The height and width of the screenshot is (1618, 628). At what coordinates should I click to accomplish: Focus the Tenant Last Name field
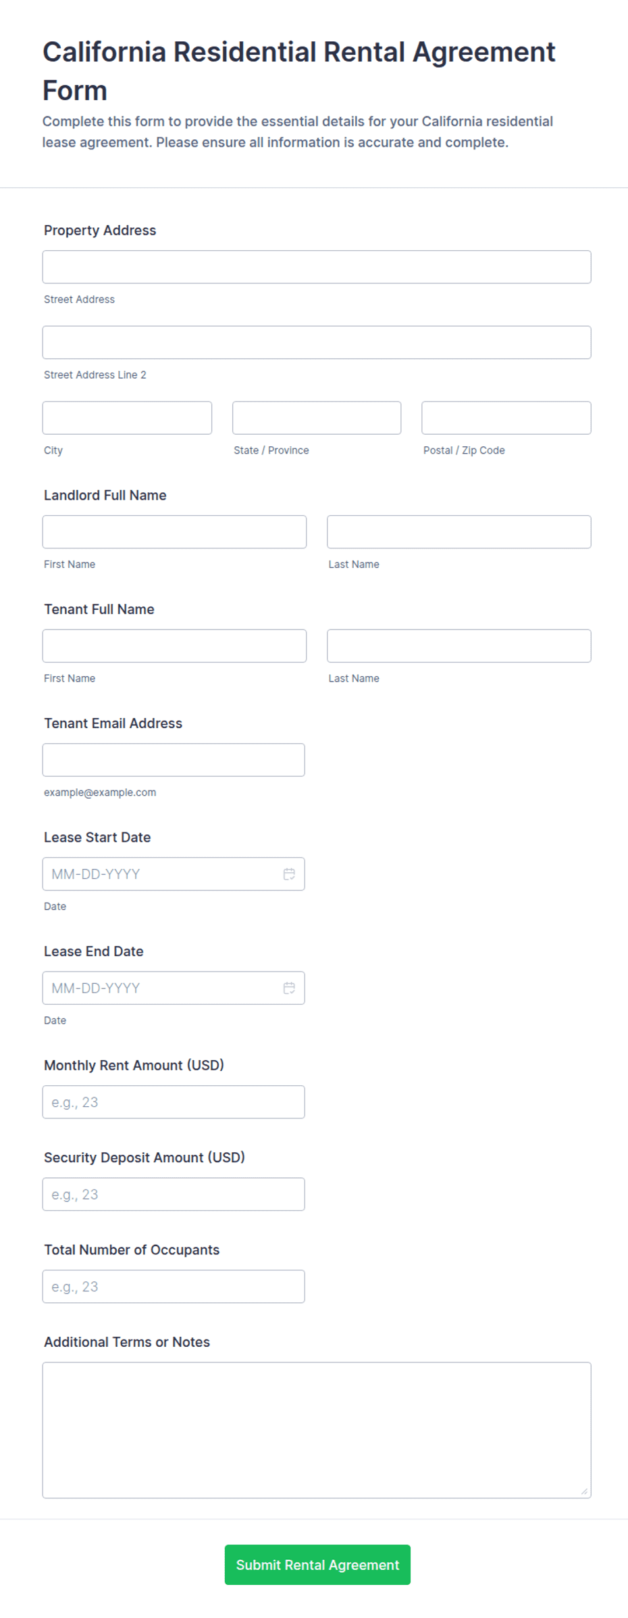point(459,646)
